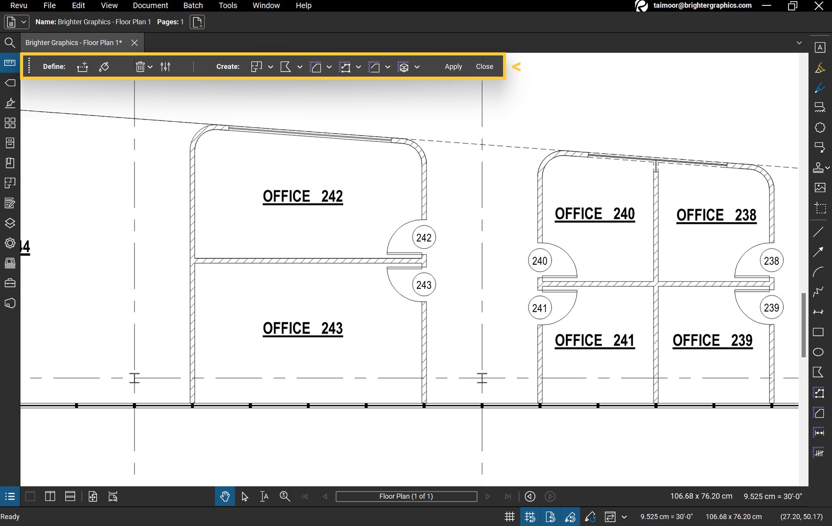Open the Search panel in the left sidebar
Viewport: 832px width, 526px height.
(x=10, y=43)
